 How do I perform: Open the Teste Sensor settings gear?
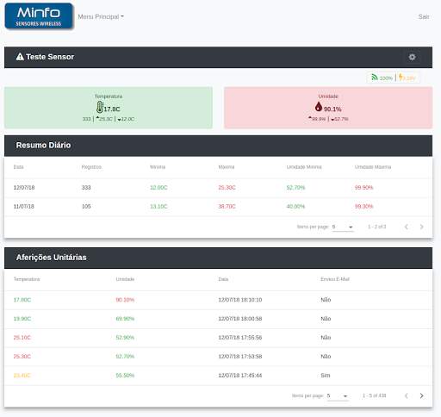point(412,57)
